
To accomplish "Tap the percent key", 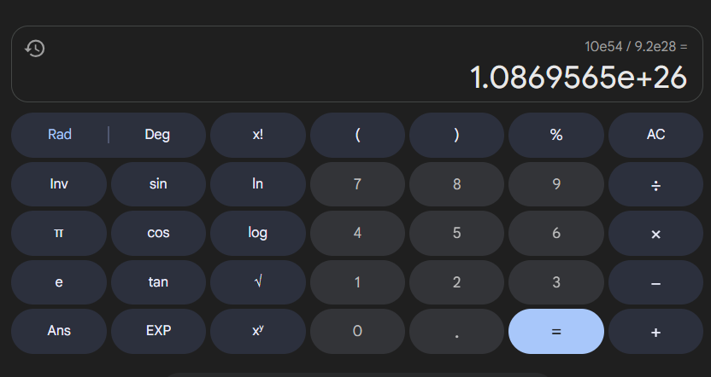I will (x=556, y=135).
